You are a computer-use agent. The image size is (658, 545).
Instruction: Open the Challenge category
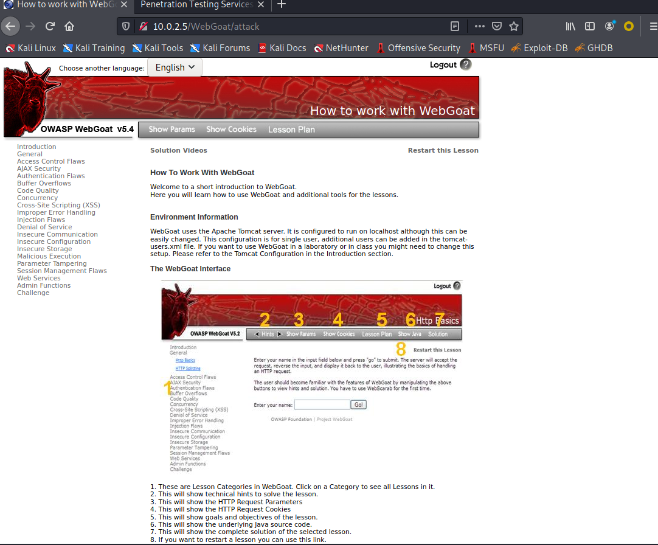33,293
